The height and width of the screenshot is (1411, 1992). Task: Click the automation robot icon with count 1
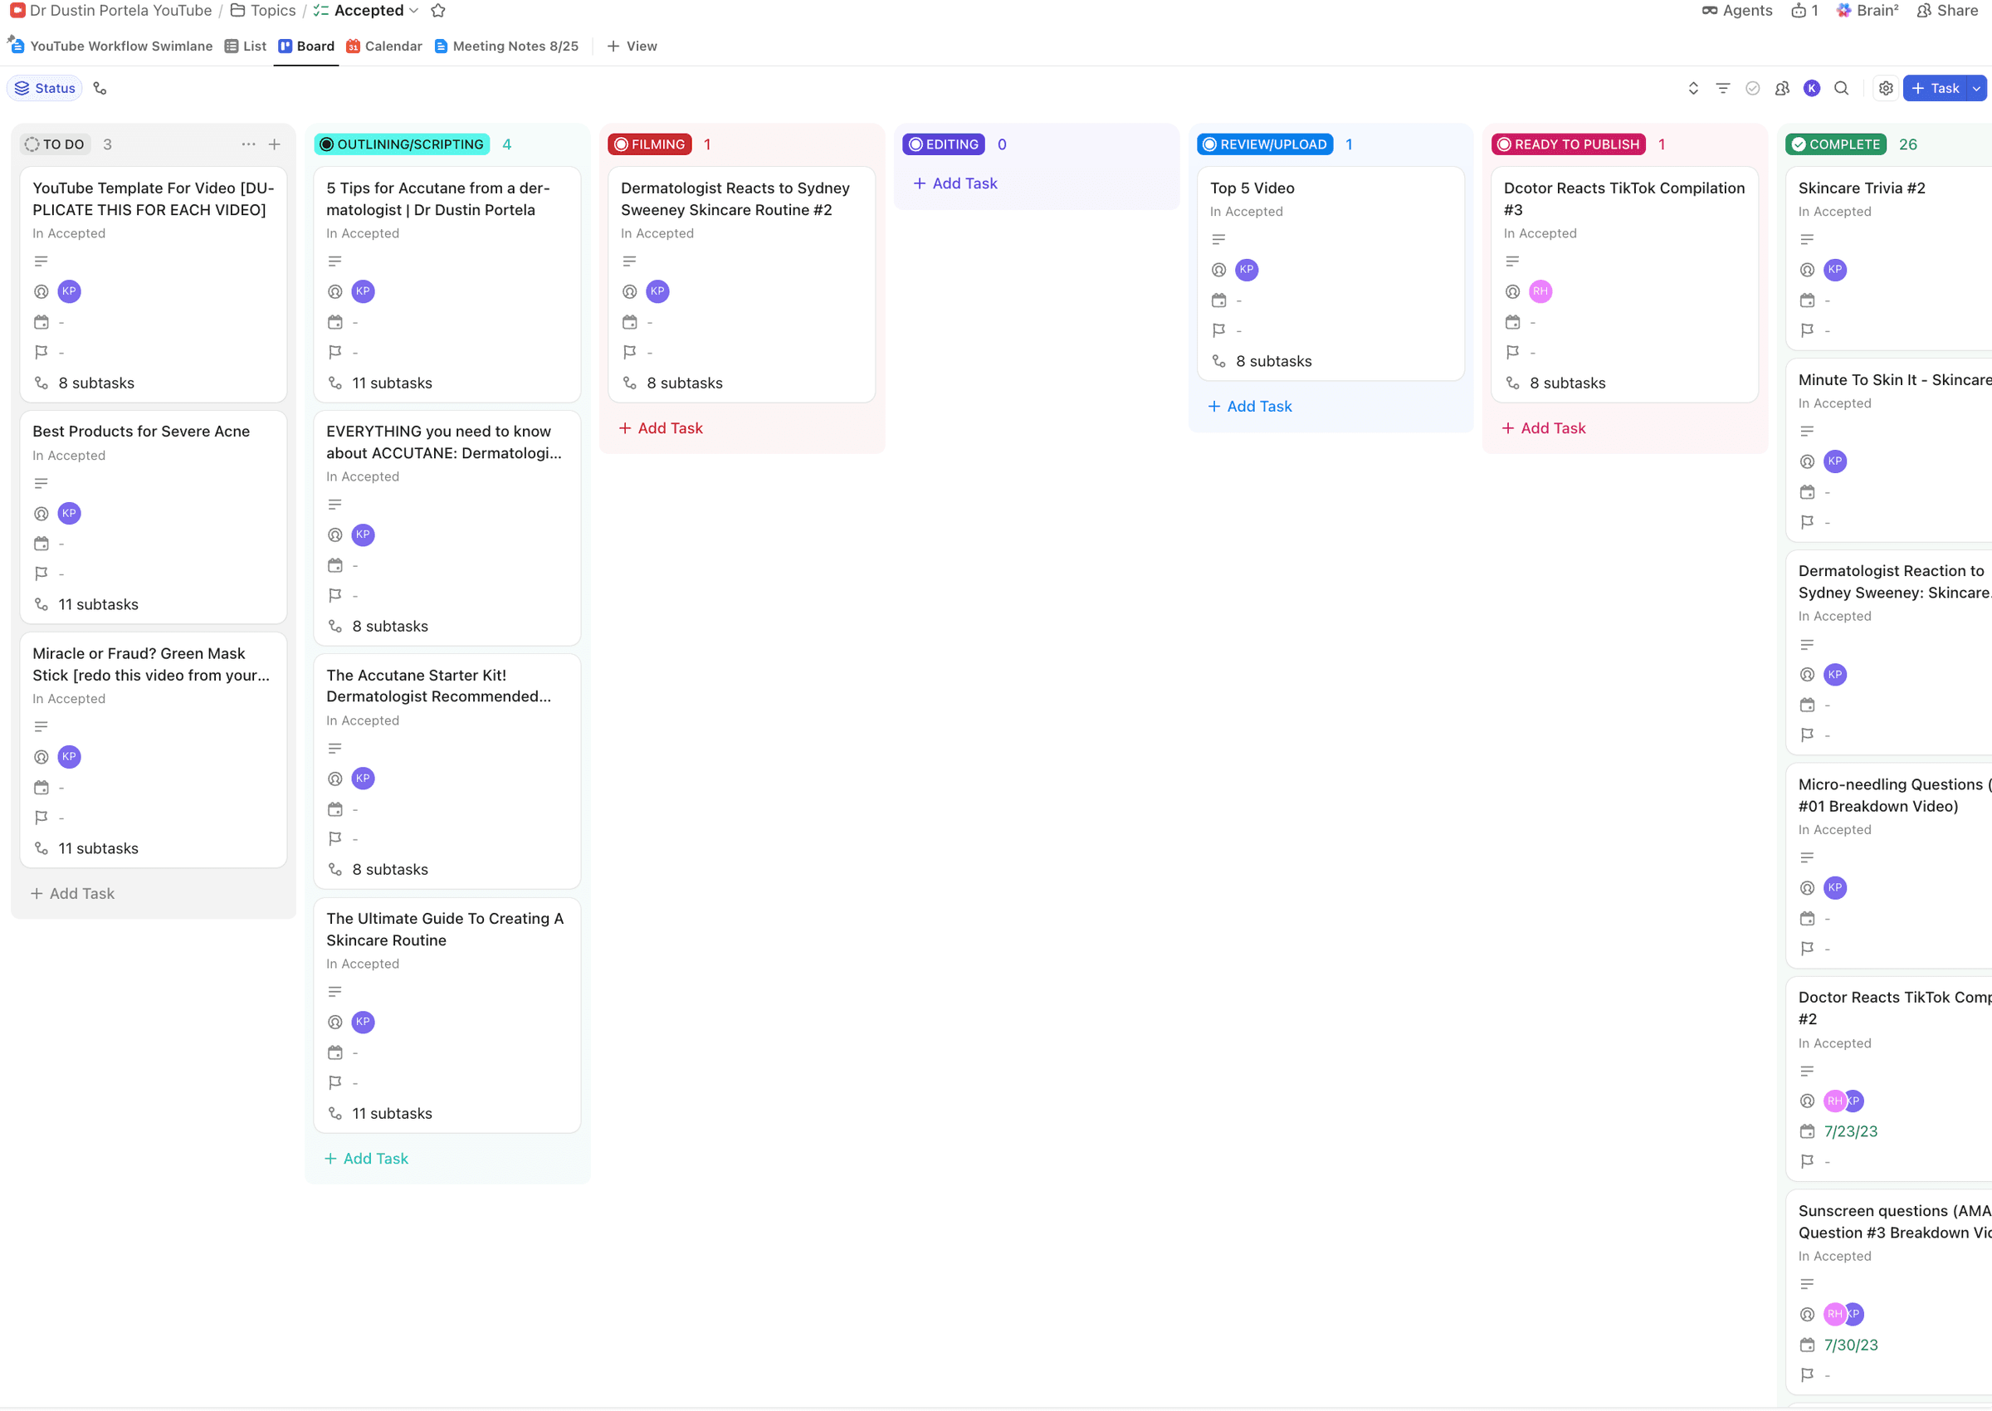(x=1804, y=11)
